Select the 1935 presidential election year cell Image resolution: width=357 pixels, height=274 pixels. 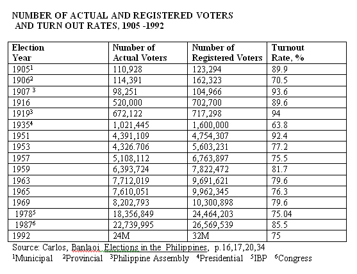pos(58,125)
